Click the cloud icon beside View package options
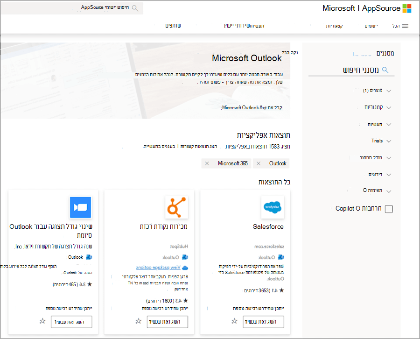 (x=185, y=268)
